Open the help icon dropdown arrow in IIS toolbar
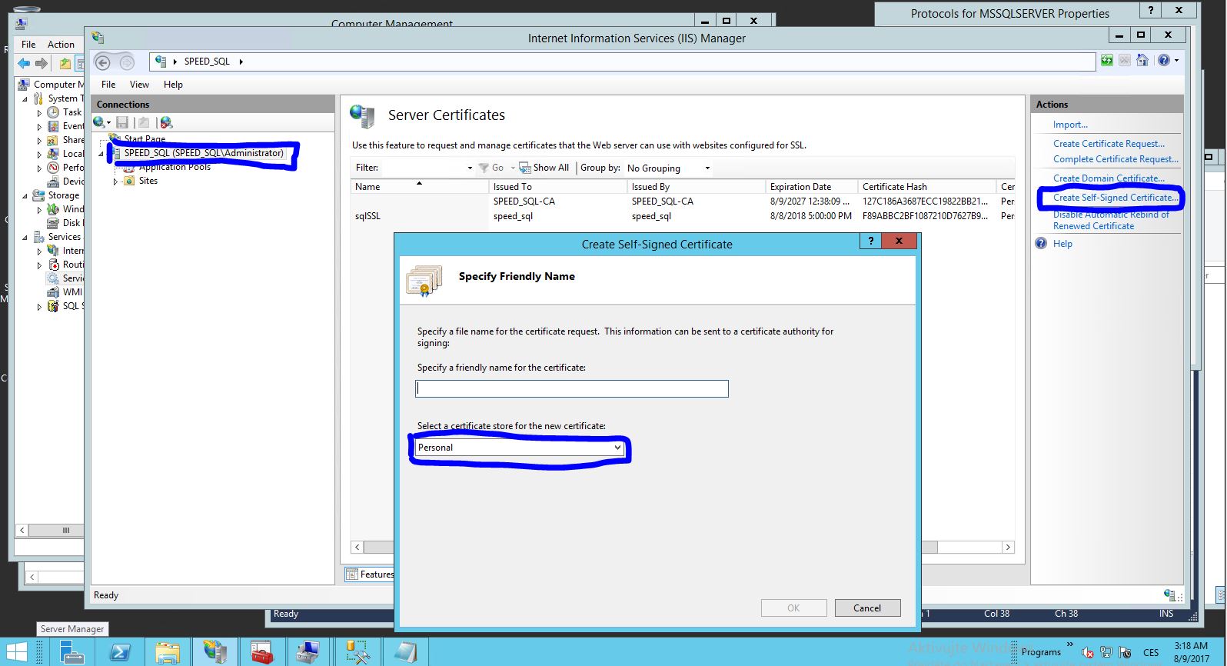1227x666 pixels. [1176, 61]
